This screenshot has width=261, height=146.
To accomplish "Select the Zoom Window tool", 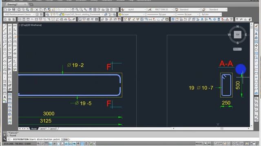I will [81, 10].
